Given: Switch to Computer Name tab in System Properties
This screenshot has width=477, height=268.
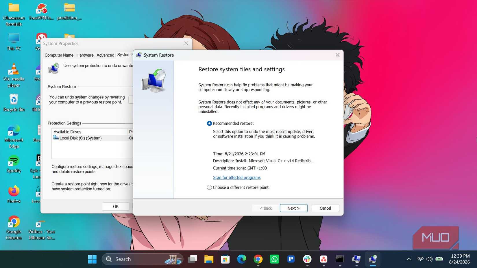Looking at the screenshot, I should 59,55.
